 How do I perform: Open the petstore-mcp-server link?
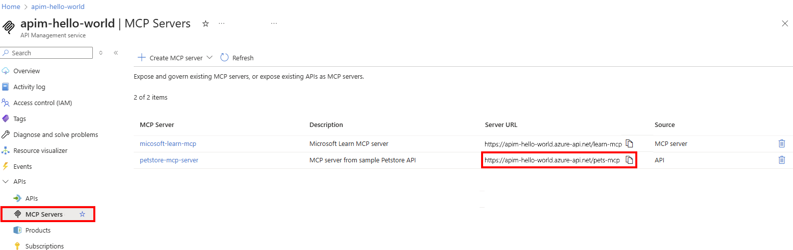(169, 160)
